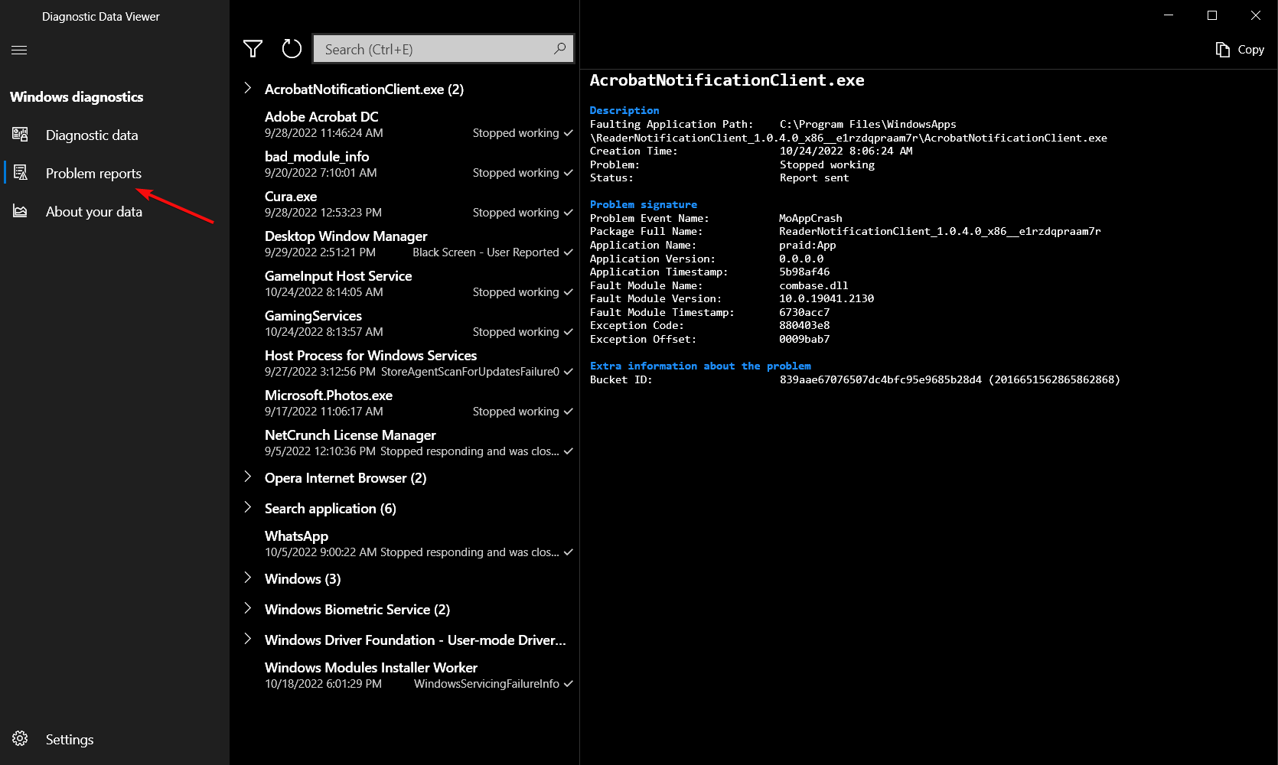Toggle the checkmark on WhatsApp report
This screenshot has width=1278, height=765.
point(569,552)
